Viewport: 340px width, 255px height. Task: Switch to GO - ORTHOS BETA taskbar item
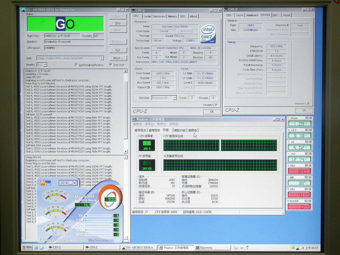coord(138,248)
